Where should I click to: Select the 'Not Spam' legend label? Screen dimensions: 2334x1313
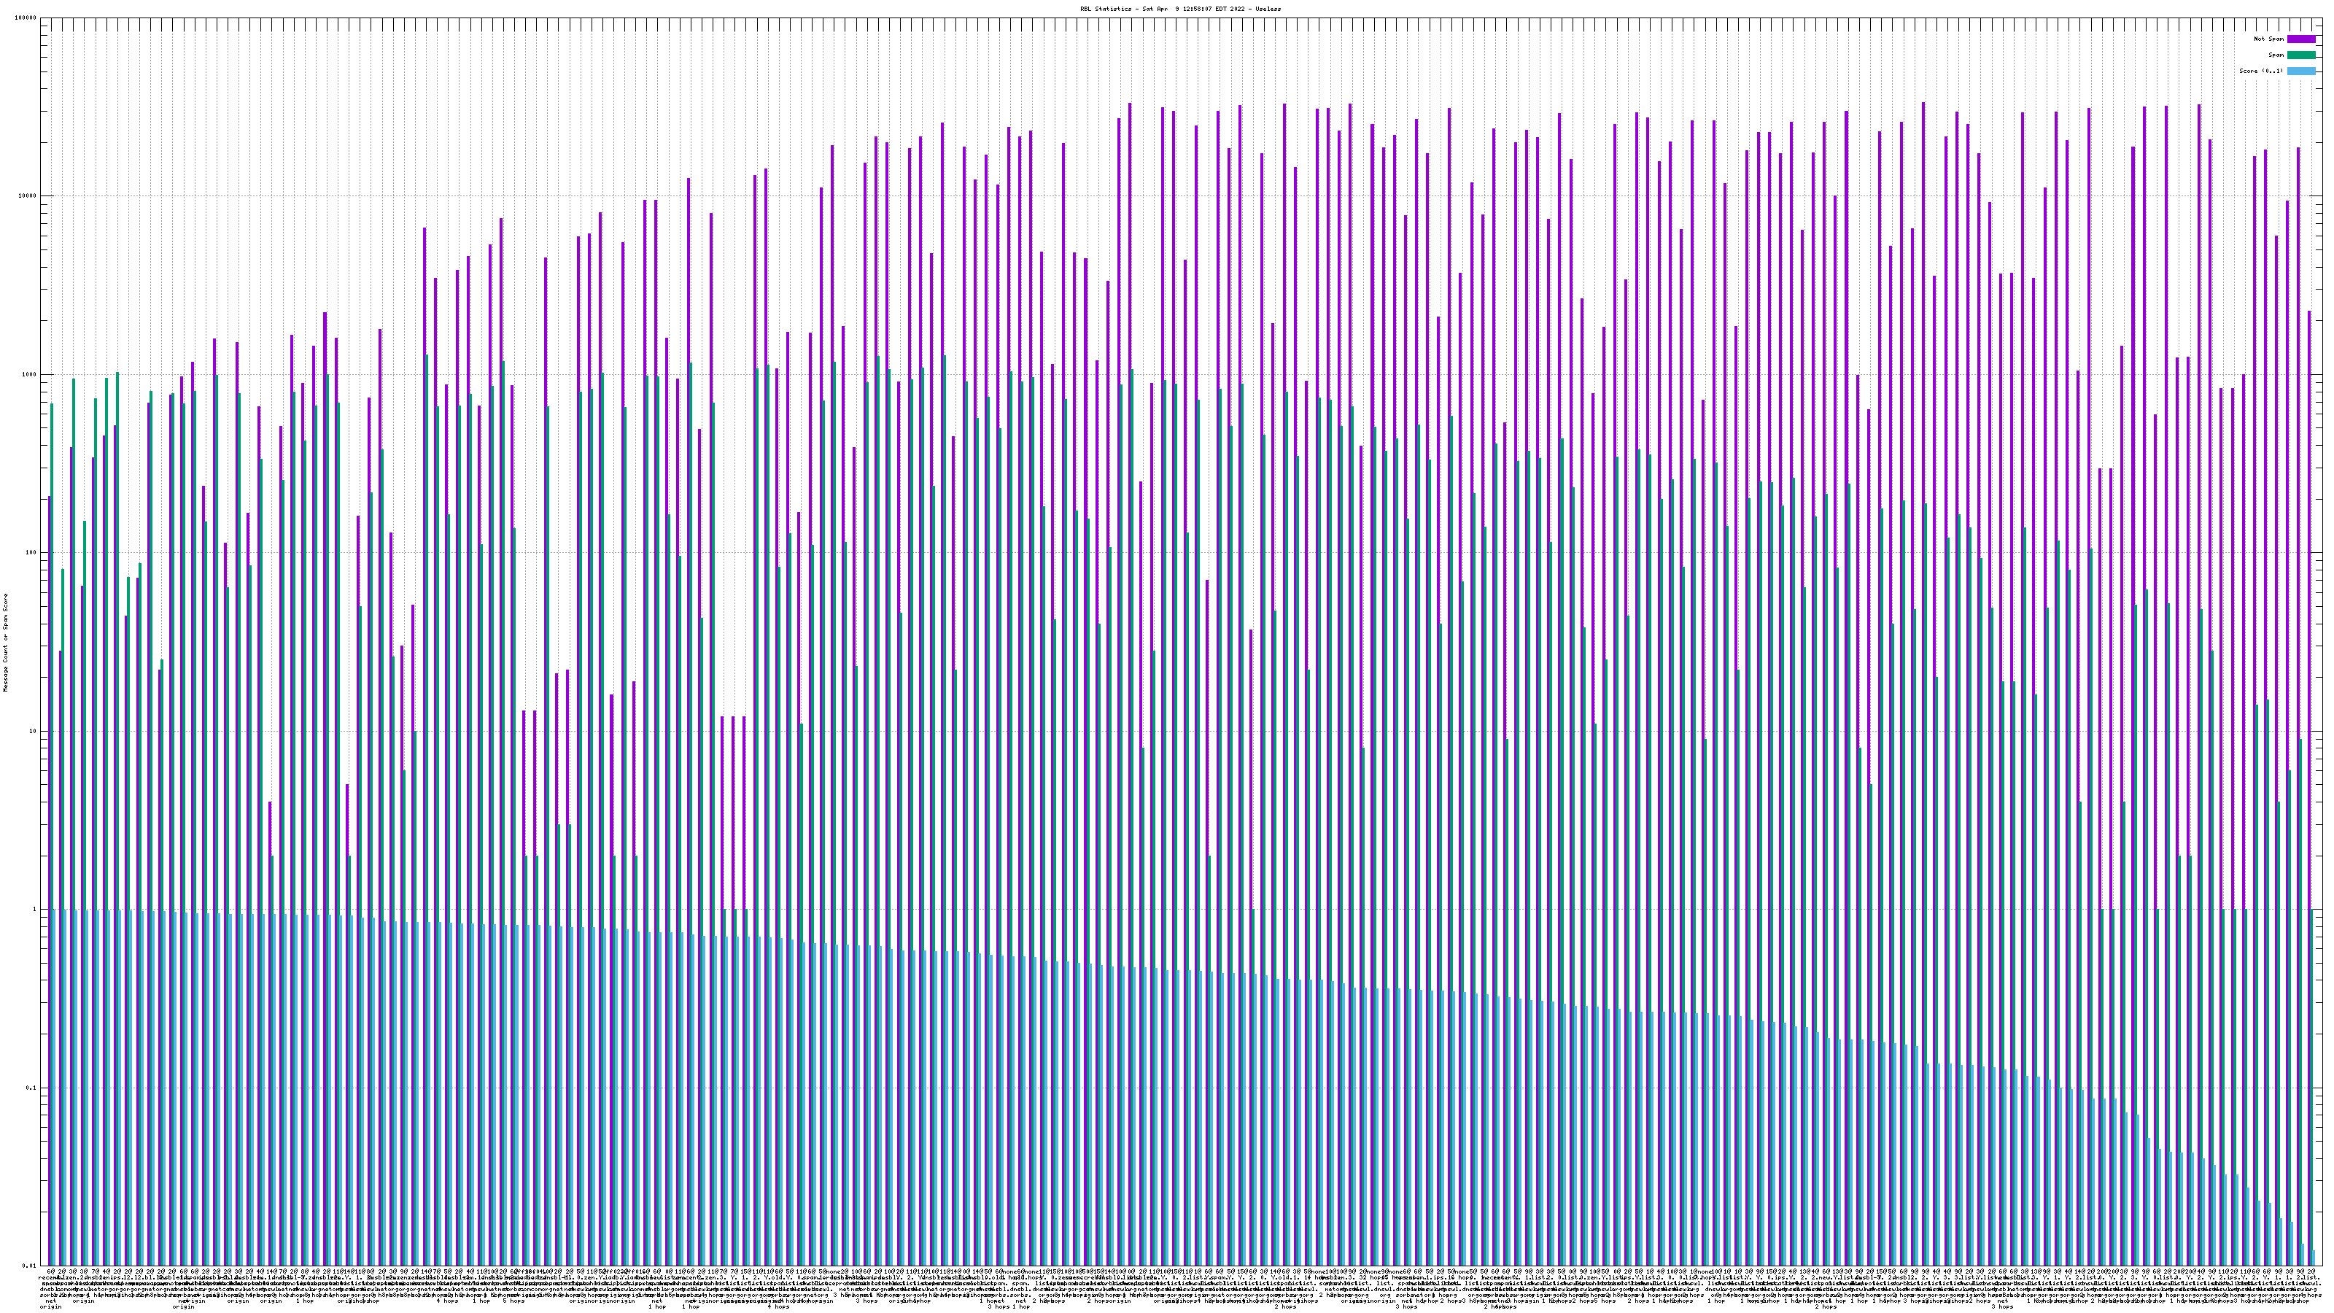2269,39
